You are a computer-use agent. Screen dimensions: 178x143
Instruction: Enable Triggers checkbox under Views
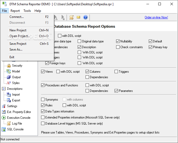116,72
